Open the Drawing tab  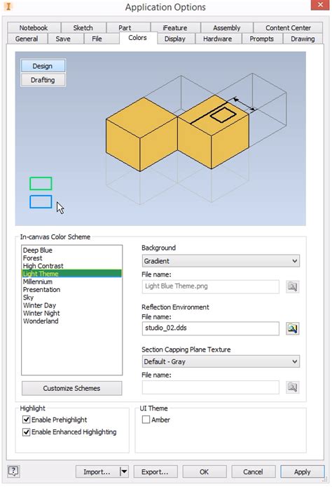(303, 39)
